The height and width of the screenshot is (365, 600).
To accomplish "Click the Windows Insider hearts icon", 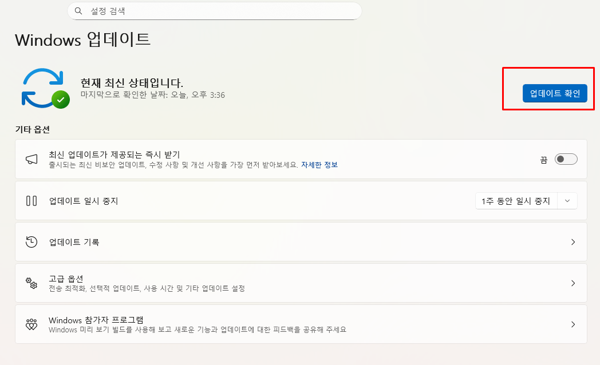I will pyautogui.click(x=31, y=324).
